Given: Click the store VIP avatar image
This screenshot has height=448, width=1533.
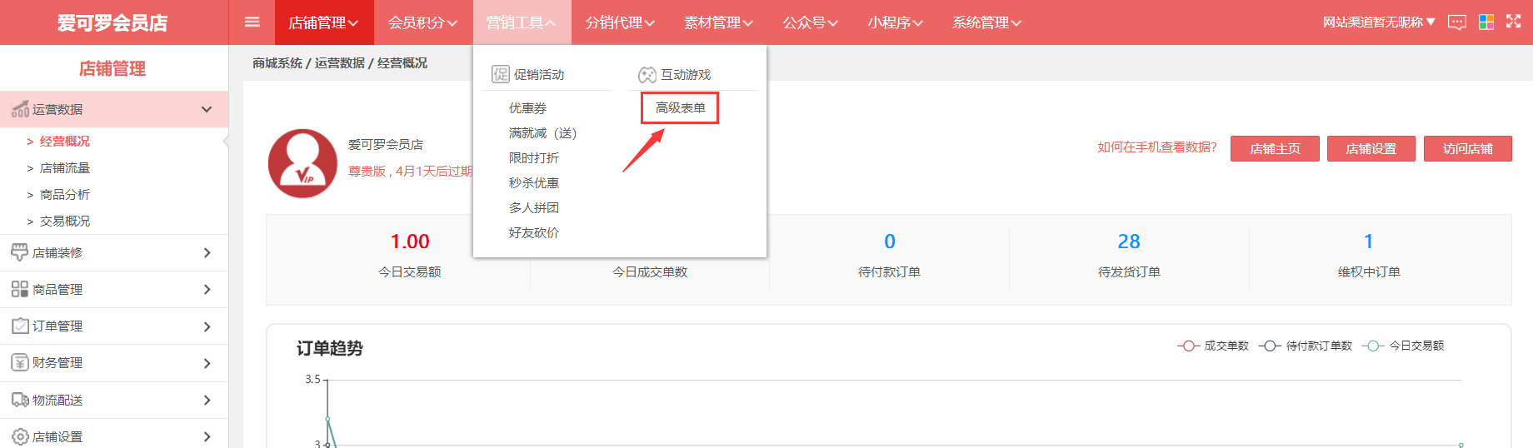Looking at the screenshot, I should click(x=302, y=163).
